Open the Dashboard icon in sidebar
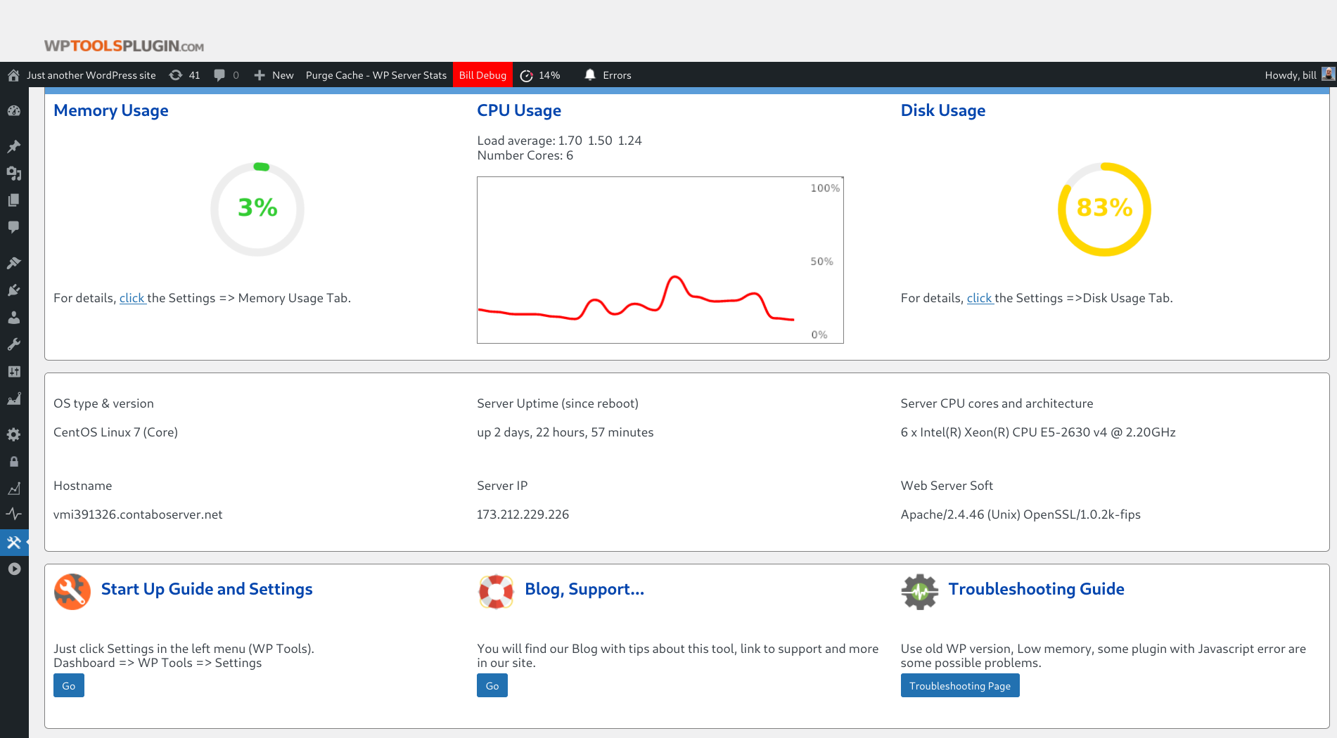Image resolution: width=1337 pixels, height=738 pixels. pyautogui.click(x=14, y=111)
